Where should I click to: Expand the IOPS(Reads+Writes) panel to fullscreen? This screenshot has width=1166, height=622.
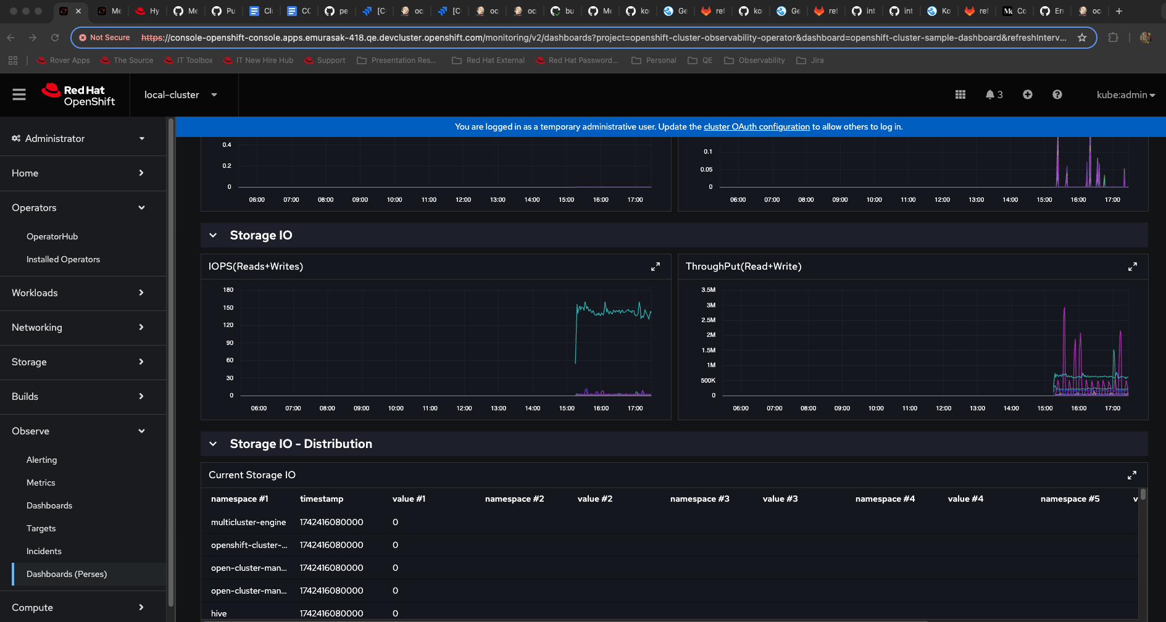655,267
